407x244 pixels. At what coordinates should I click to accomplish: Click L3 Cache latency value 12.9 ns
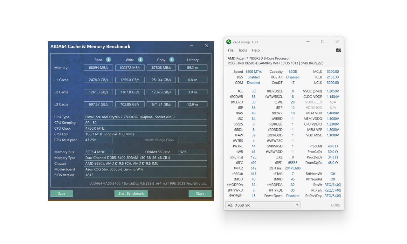[193, 104]
